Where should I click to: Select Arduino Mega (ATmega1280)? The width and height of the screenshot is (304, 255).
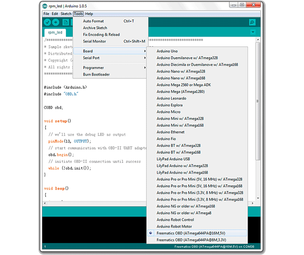[x=197, y=92]
